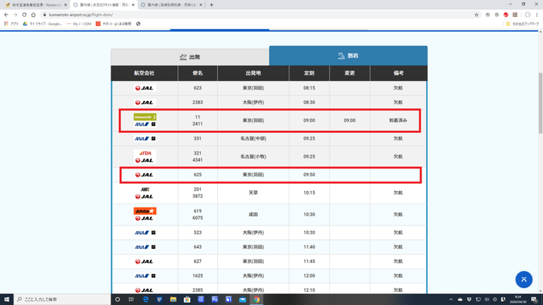
Task: Go forward in browser history
Action: (x=15, y=15)
